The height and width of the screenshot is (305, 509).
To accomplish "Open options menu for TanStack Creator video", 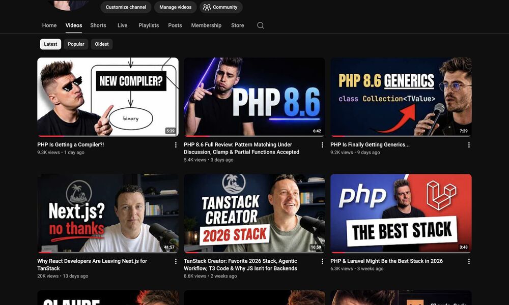I will pyautogui.click(x=322, y=261).
